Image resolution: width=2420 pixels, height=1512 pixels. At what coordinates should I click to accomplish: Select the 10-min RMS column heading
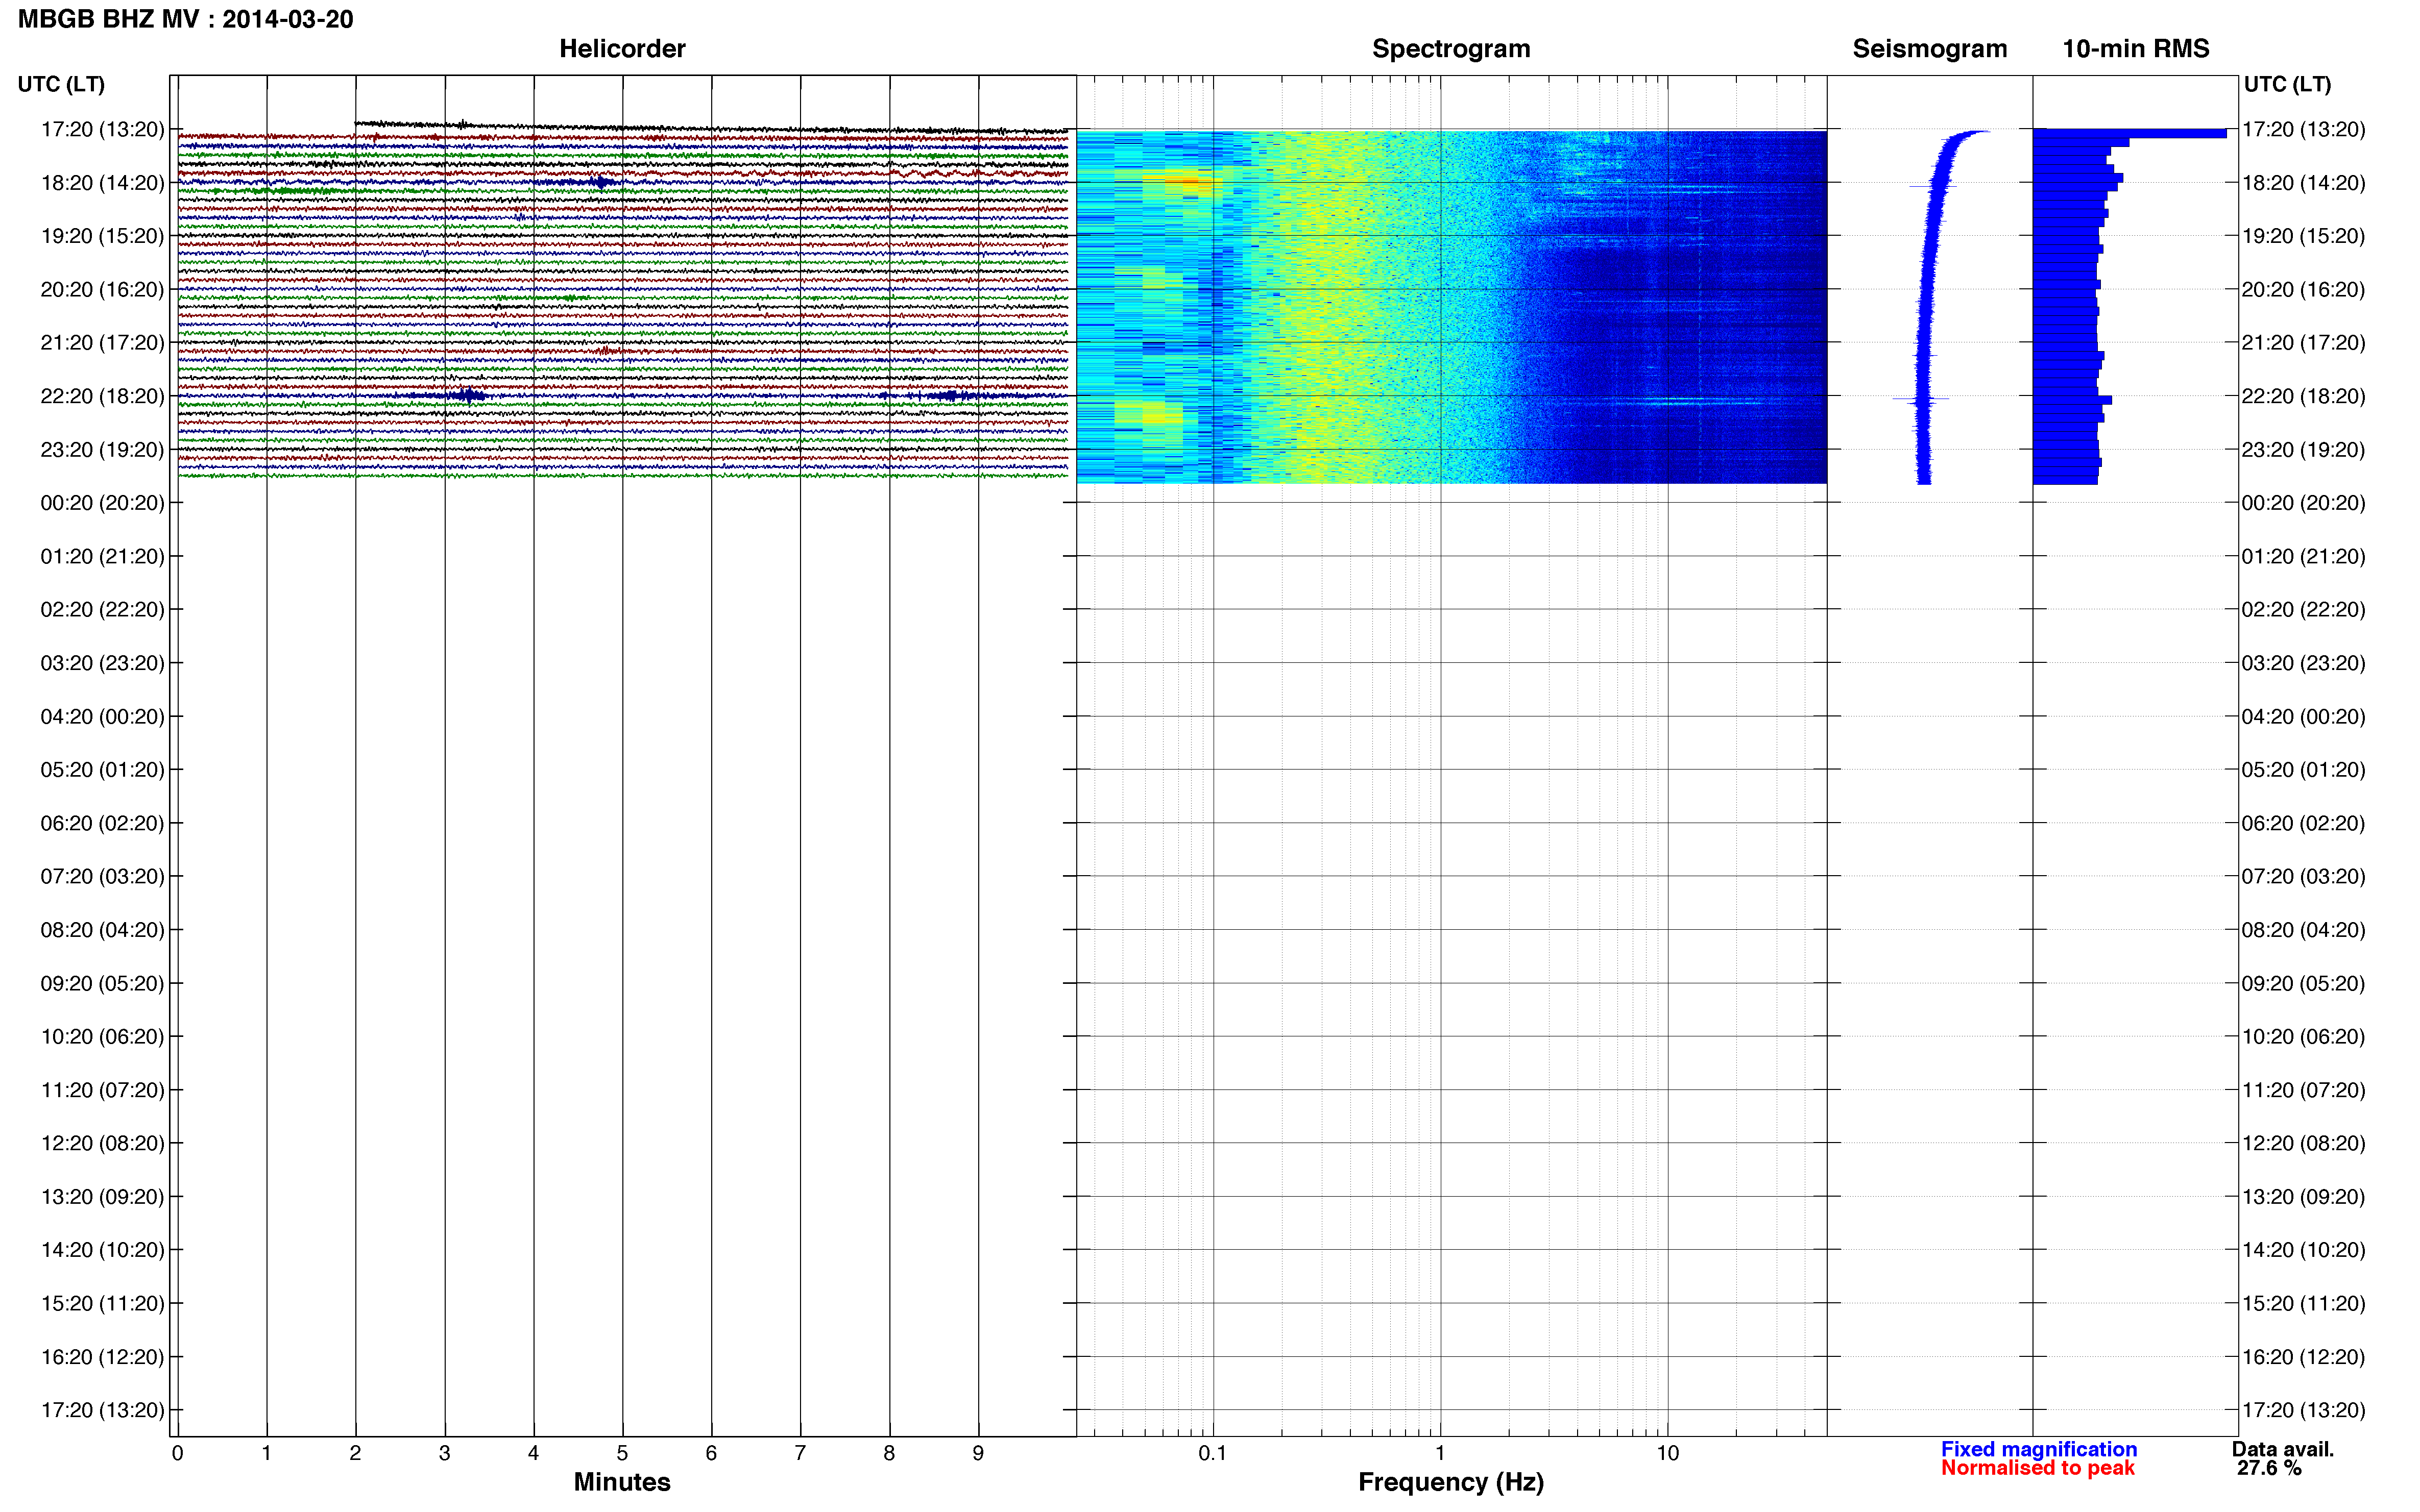(x=2135, y=48)
